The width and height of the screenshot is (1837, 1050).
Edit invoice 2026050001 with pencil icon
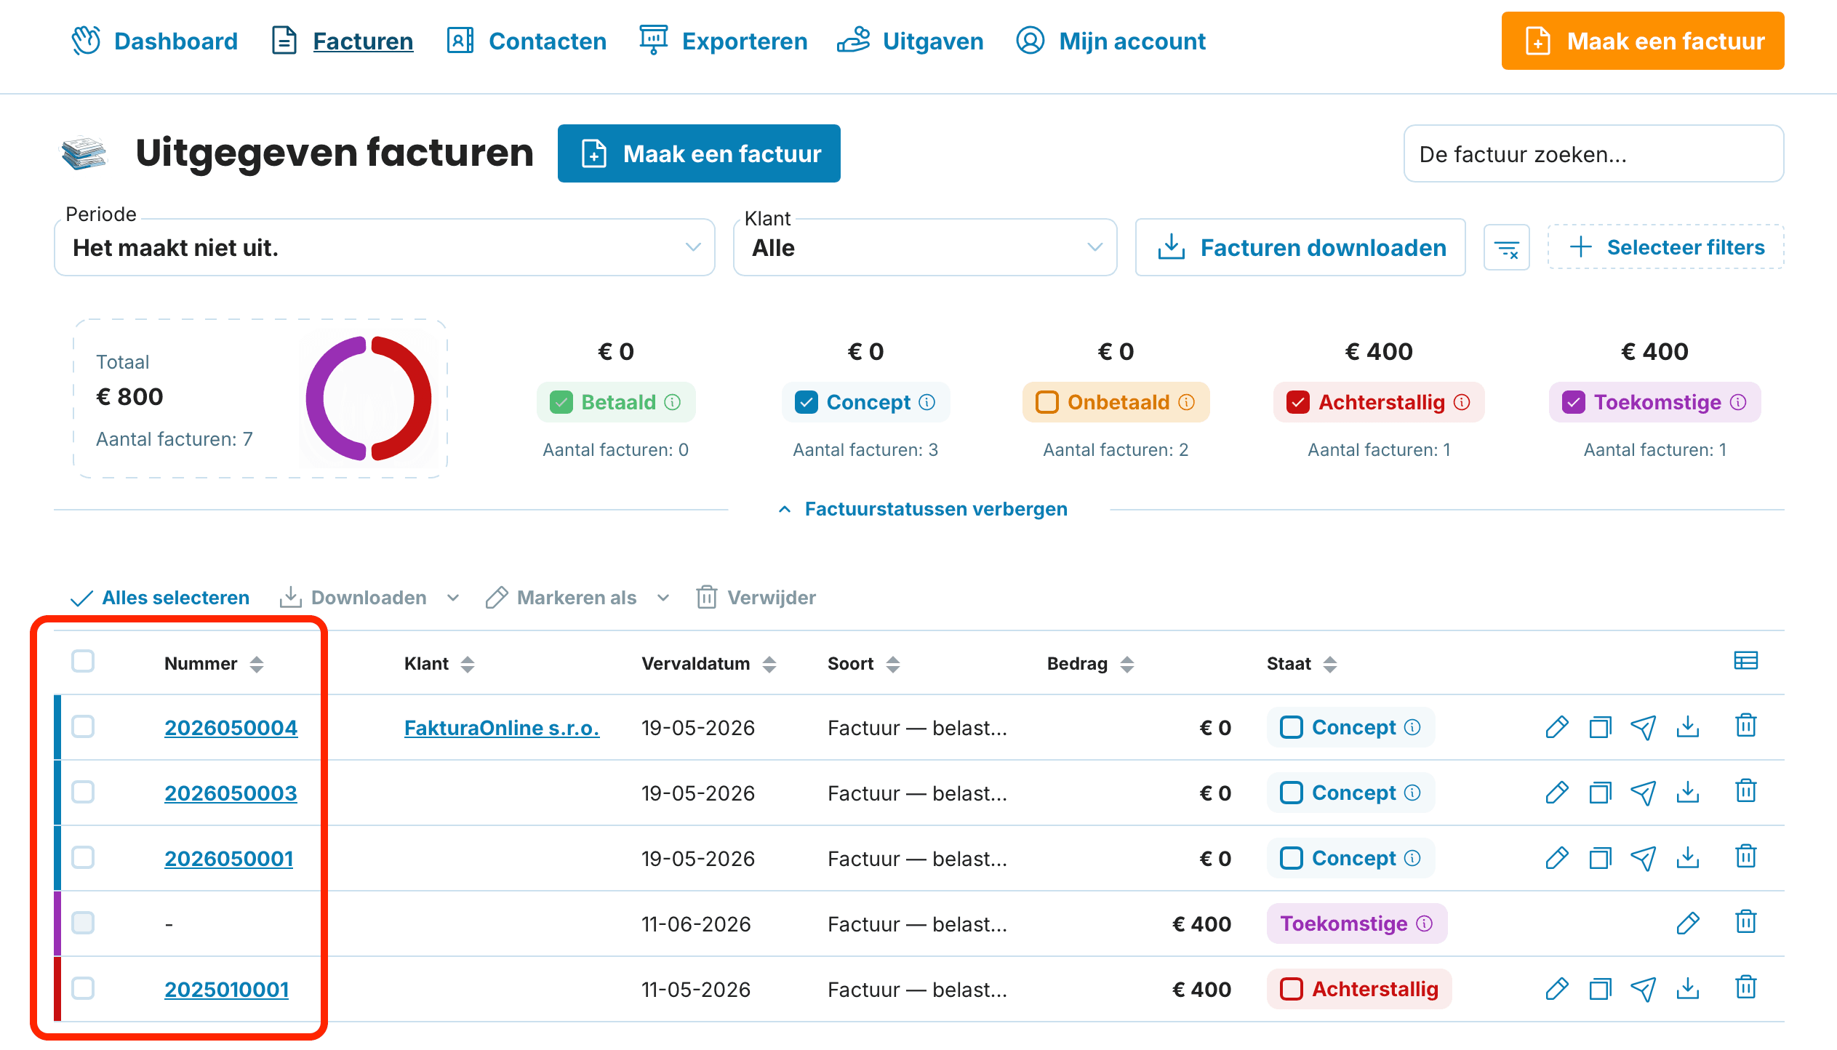1556,858
